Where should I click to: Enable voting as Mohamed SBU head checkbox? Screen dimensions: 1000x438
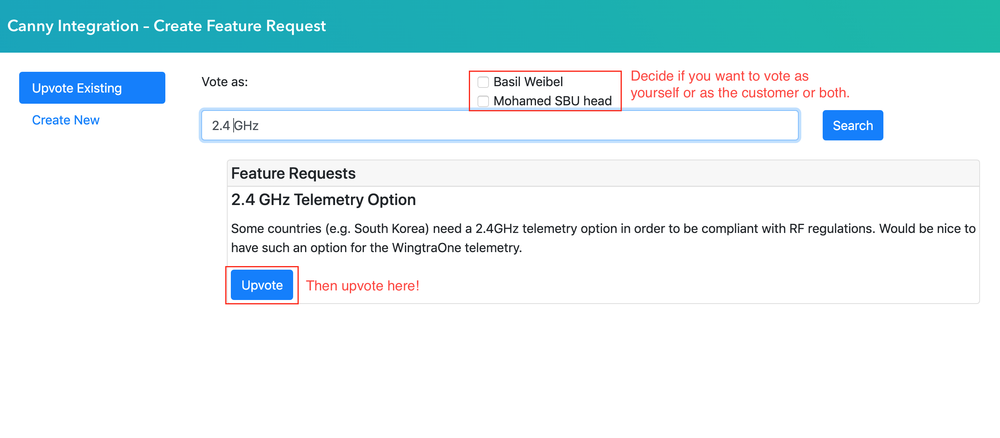click(x=483, y=101)
